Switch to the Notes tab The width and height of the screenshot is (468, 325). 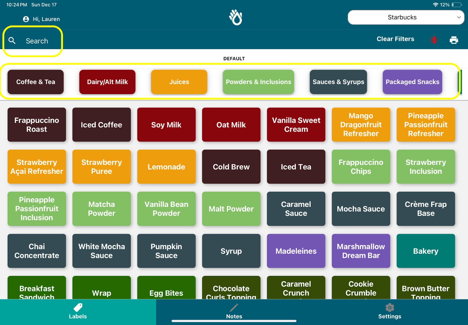click(x=234, y=312)
